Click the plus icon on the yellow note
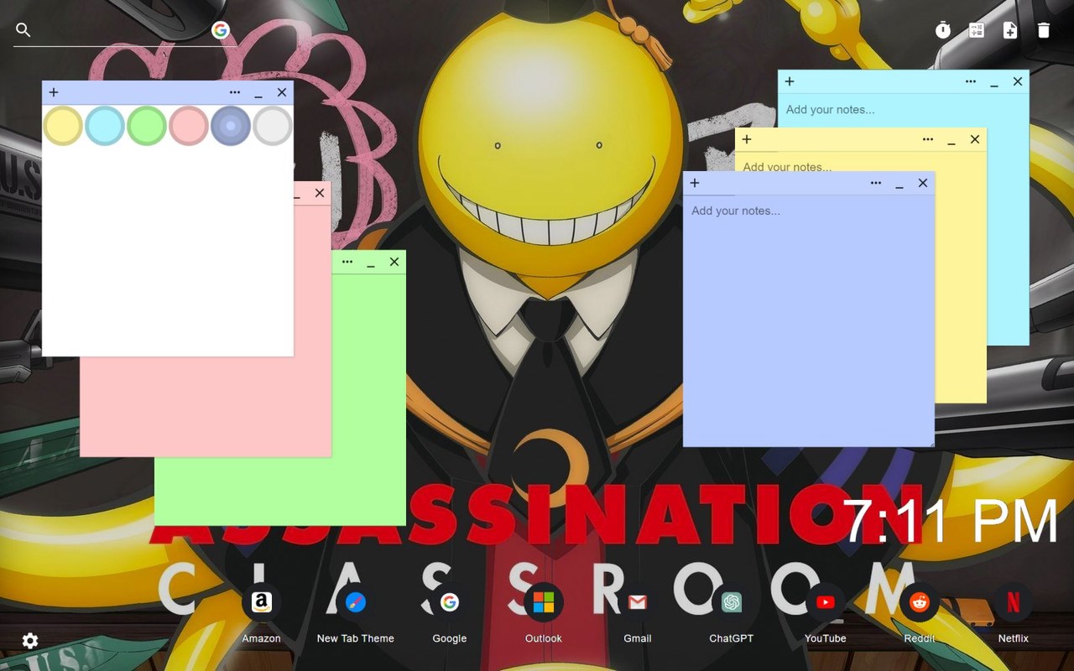The height and width of the screenshot is (671, 1074). click(x=747, y=139)
